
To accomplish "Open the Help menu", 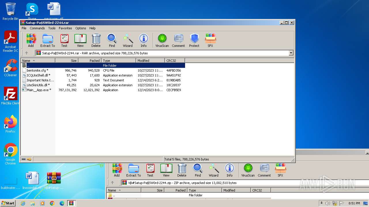I will (92, 28).
